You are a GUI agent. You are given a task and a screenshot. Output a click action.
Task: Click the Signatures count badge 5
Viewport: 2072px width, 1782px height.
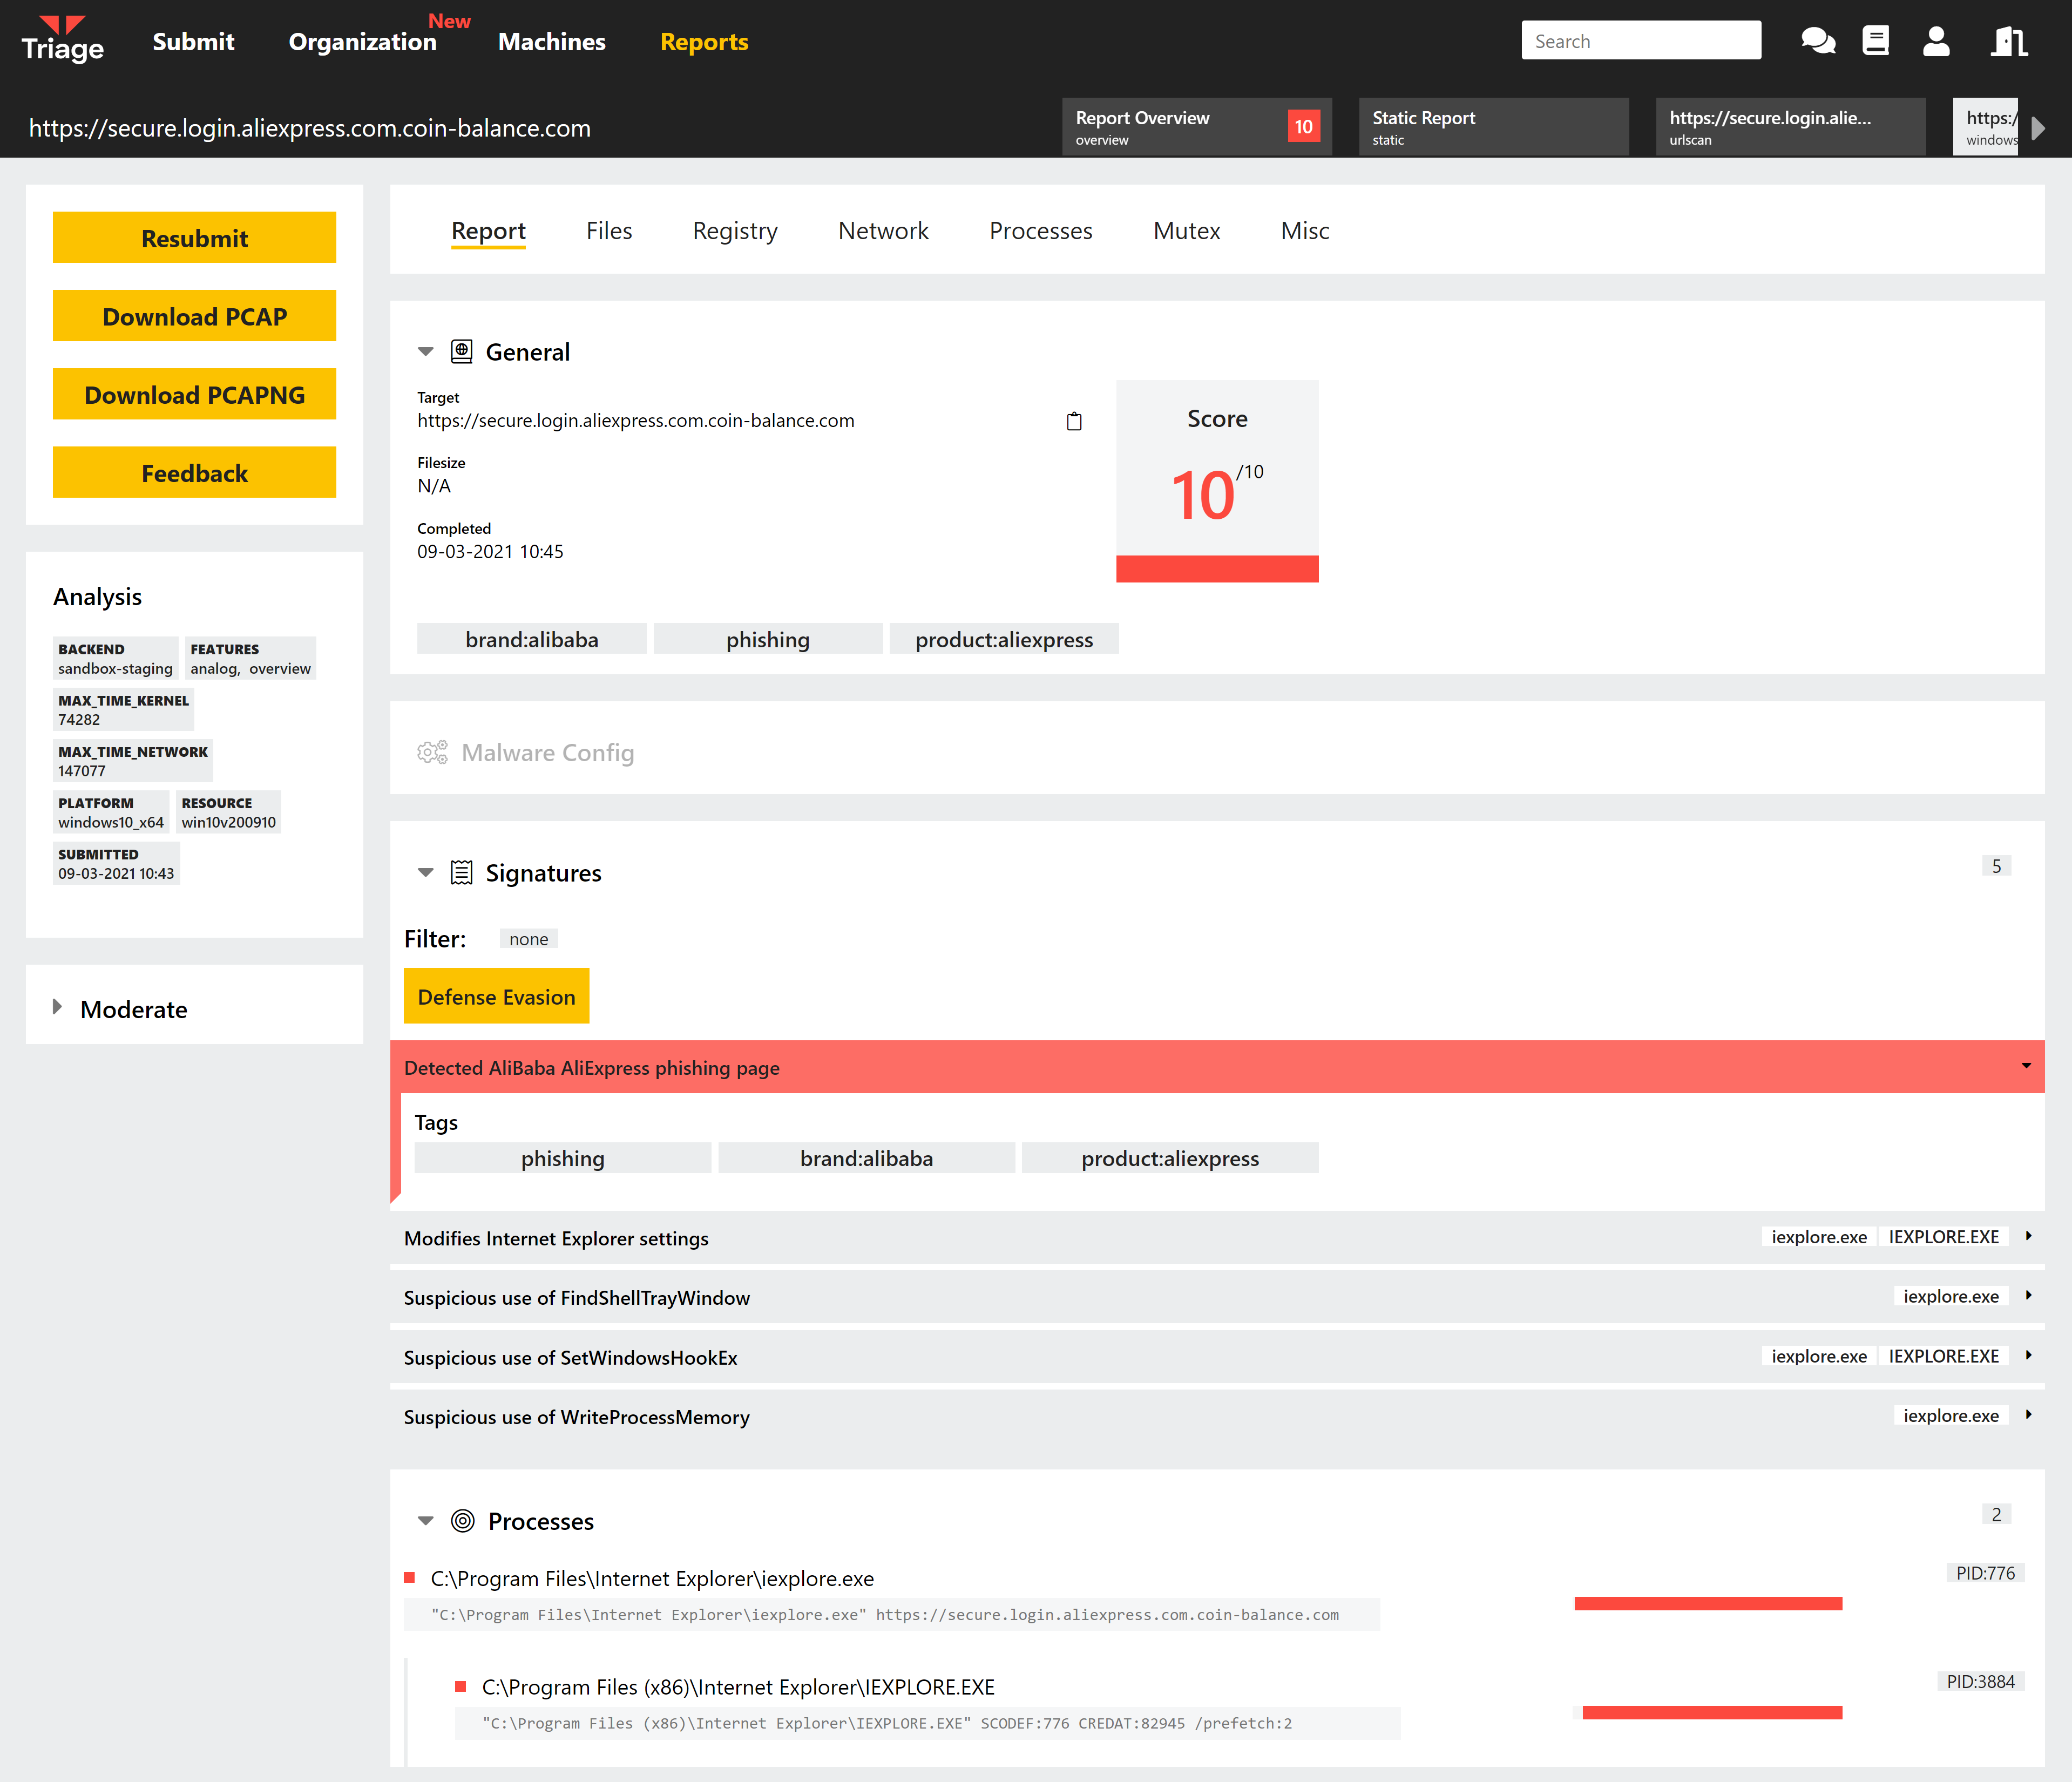1996,866
